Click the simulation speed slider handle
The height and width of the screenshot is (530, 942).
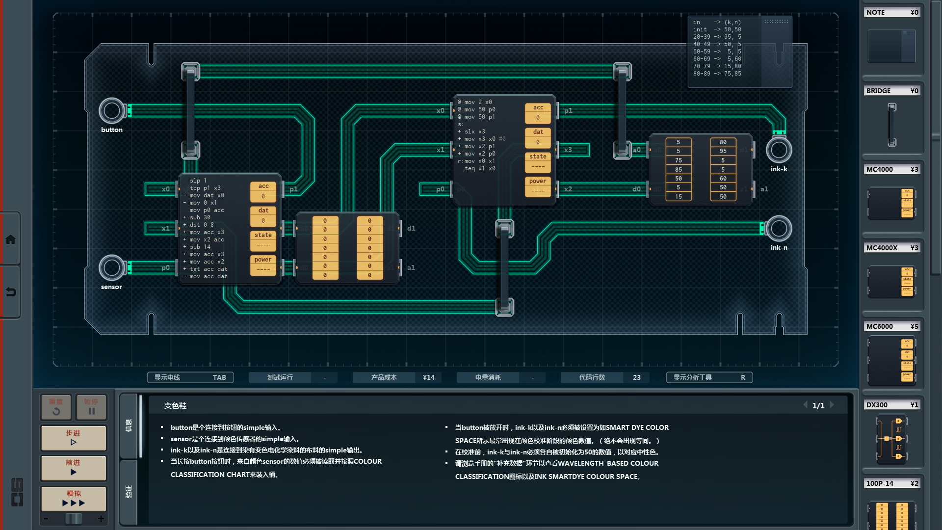(74, 519)
